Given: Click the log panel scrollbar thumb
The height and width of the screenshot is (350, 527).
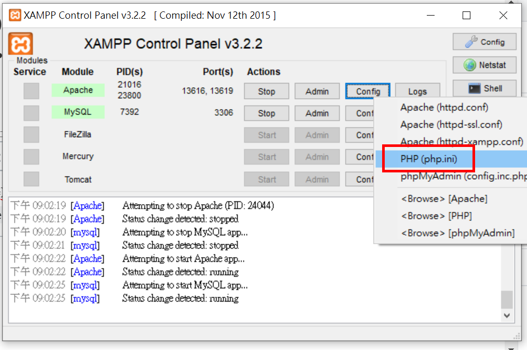Looking at the screenshot, I should tap(507, 299).
